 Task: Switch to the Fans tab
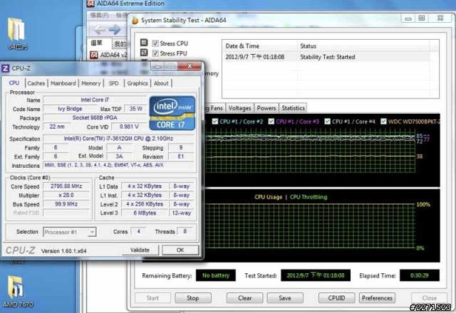pyautogui.click(x=214, y=108)
